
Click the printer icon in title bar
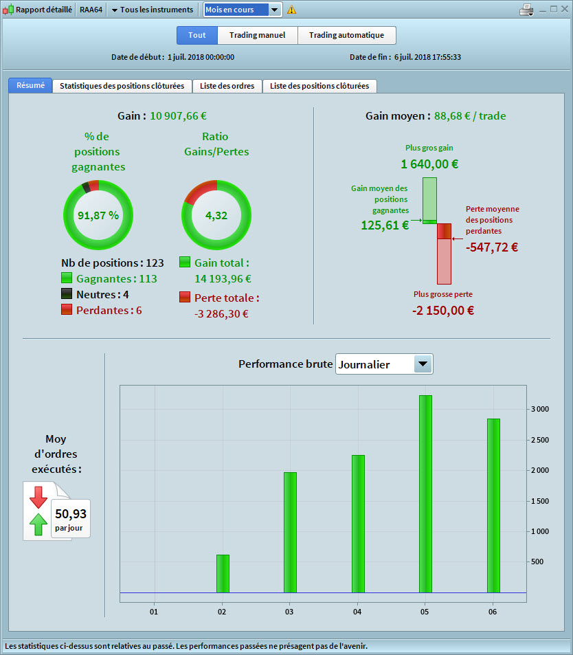click(x=526, y=10)
